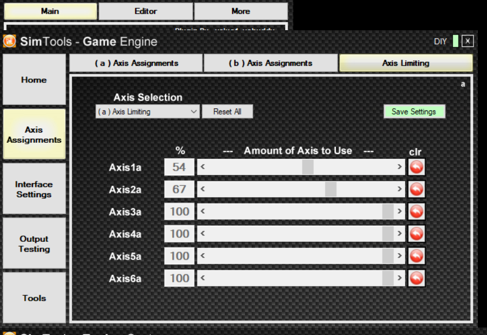Open Axis Assignments sidebar section
The height and width of the screenshot is (335, 487).
34,134
